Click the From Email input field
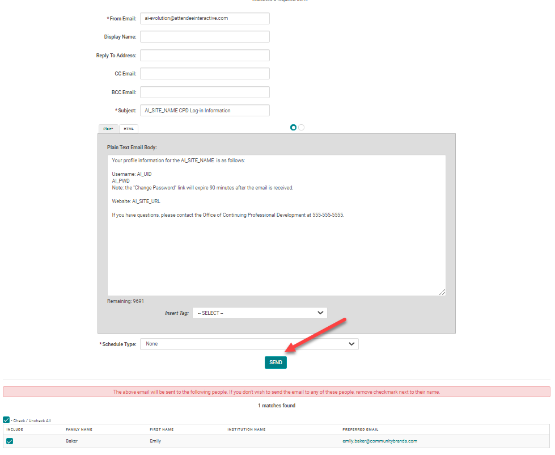This screenshot has width=555, height=455. (x=205, y=18)
